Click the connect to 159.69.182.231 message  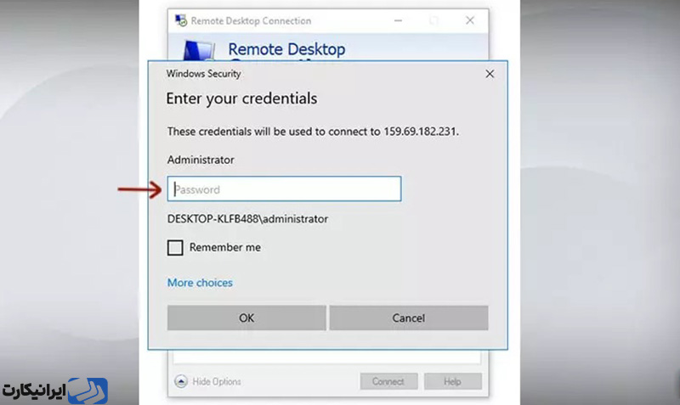pos(313,132)
